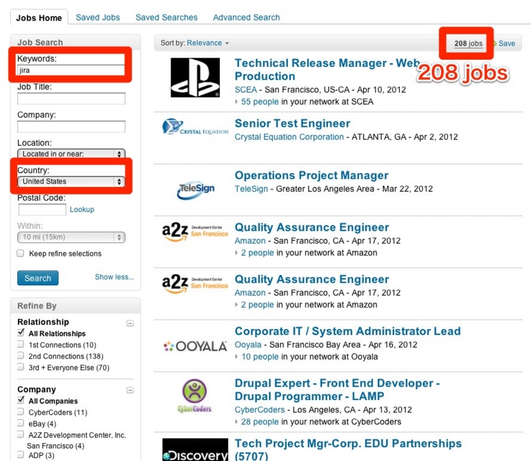Collapse the Company refine section
This screenshot has width=531, height=461.
pyautogui.click(x=130, y=390)
